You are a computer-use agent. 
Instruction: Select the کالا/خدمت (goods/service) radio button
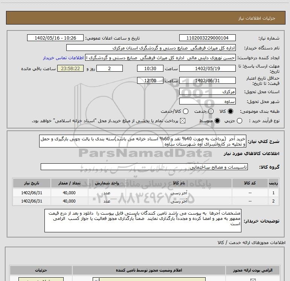point(186,111)
